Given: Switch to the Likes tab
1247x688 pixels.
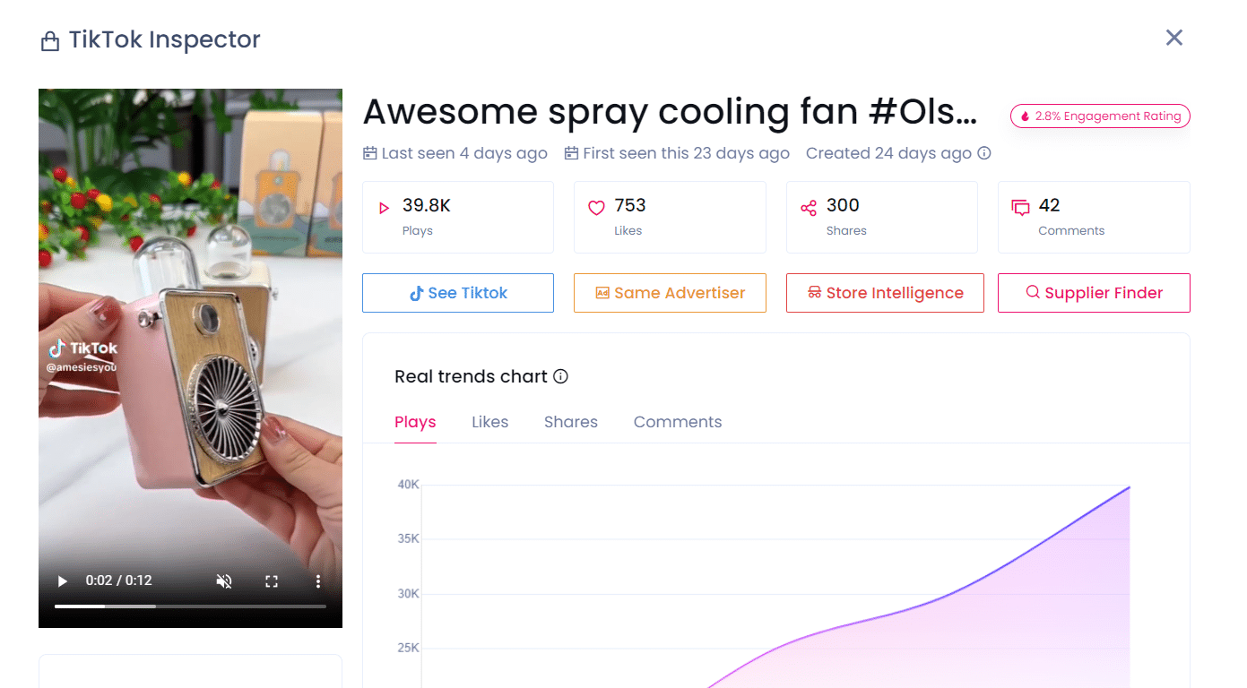Looking at the screenshot, I should 490,422.
